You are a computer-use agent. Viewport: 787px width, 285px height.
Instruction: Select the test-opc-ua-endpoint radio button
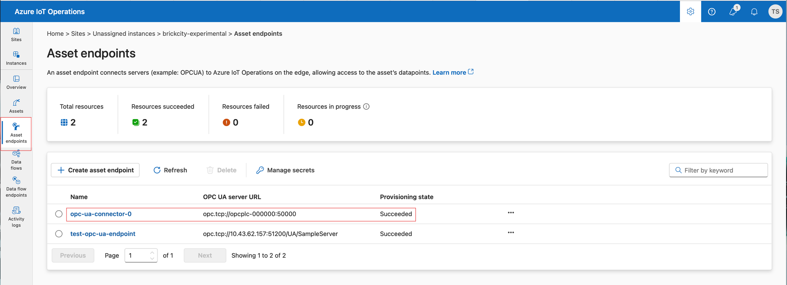[x=59, y=234]
